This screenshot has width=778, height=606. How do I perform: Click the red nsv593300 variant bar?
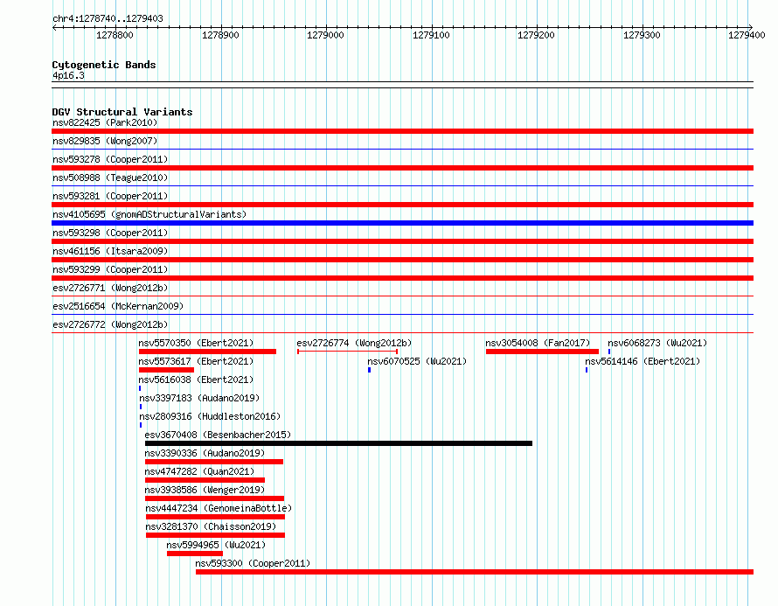[475, 572]
